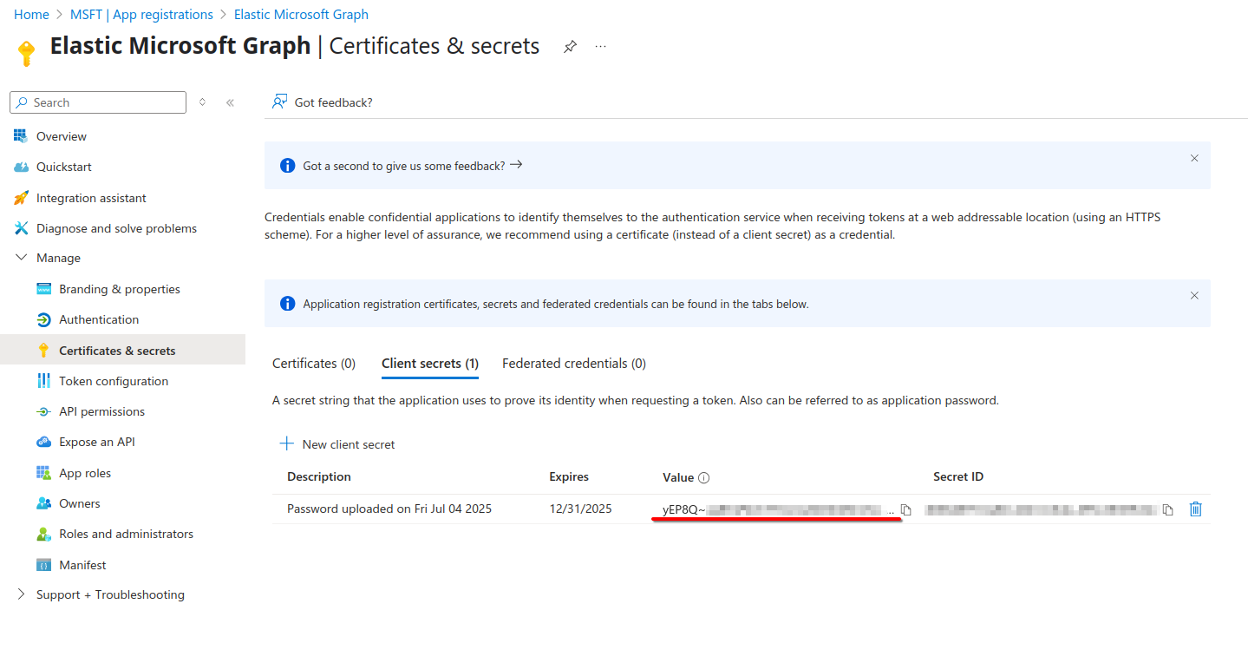Open the Authentication settings blade
The height and width of the screenshot is (650, 1248).
pyautogui.click(x=97, y=318)
